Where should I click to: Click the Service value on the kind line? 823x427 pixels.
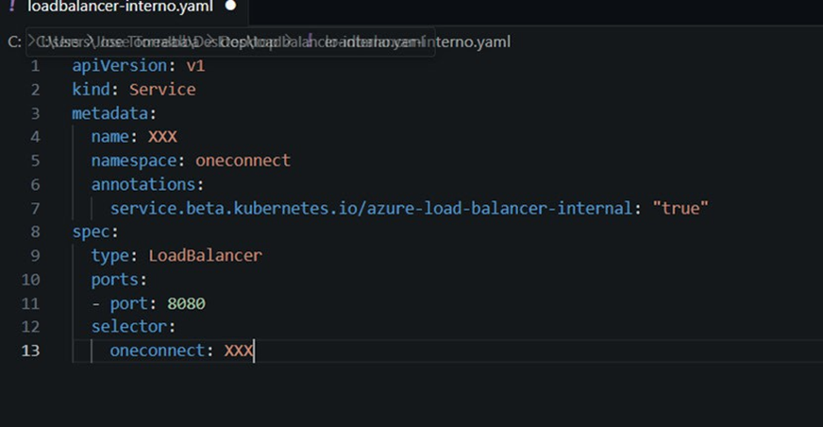pos(162,90)
